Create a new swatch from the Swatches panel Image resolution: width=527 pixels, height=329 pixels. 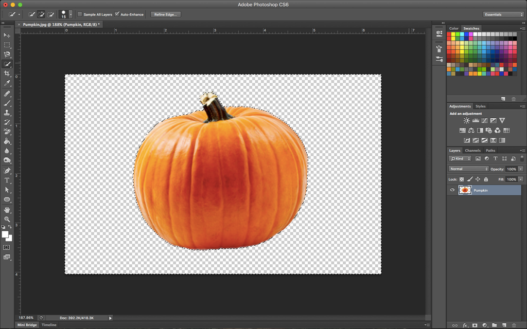(503, 99)
